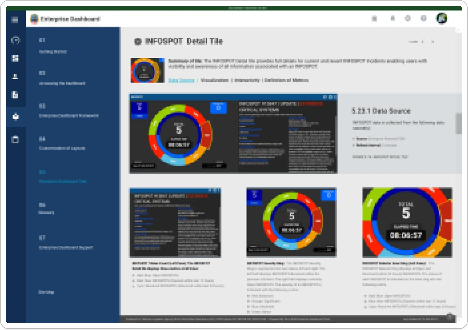Select the grid layout icon in the sidebar
This screenshot has height=330, width=468.
[x=16, y=58]
